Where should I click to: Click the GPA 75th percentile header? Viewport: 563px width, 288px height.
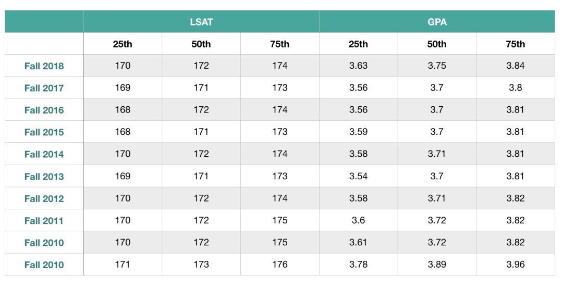pyautogui.click(x=516, y=44)
